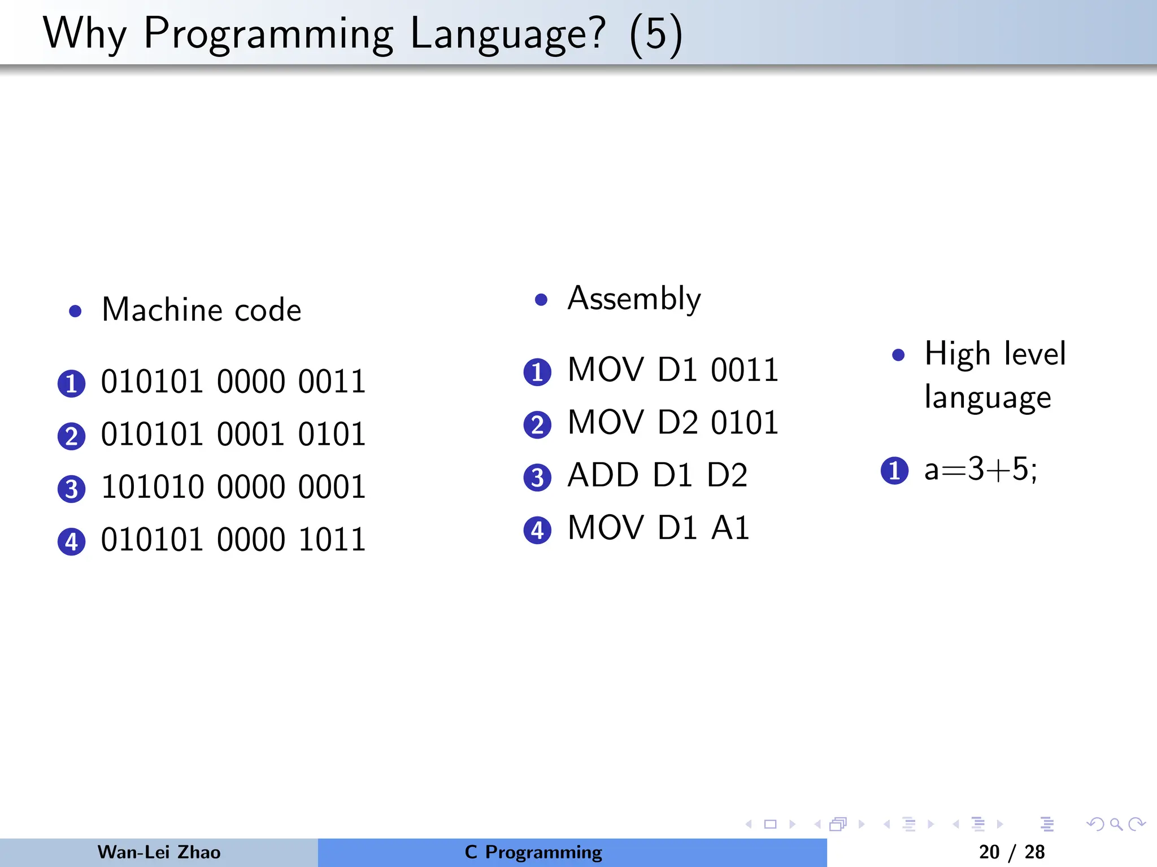Viewport: 1157px width, 867px height.
Task: Jump to next section arrow
Action: [x=1000, y=824]
